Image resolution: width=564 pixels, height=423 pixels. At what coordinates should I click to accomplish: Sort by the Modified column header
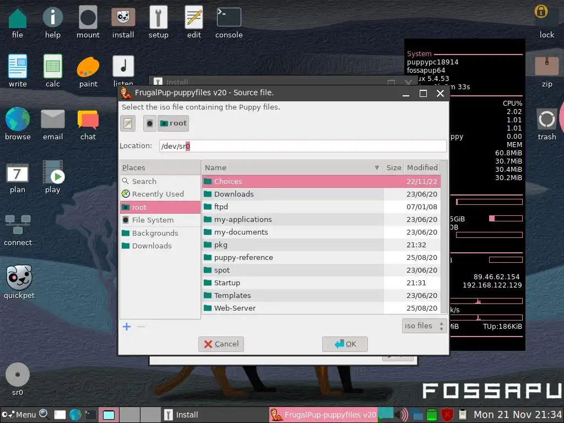click(422, 167)
